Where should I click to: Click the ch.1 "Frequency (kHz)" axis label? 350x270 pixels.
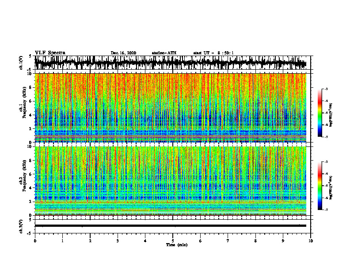click(x=25, y=103)
